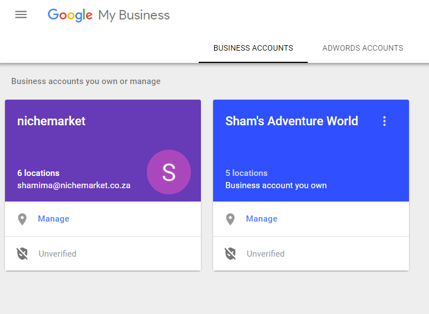Click location pin icon on nichemarket card
The width and height of the screenshot is (429, 314).
click(x=22, y=219)
